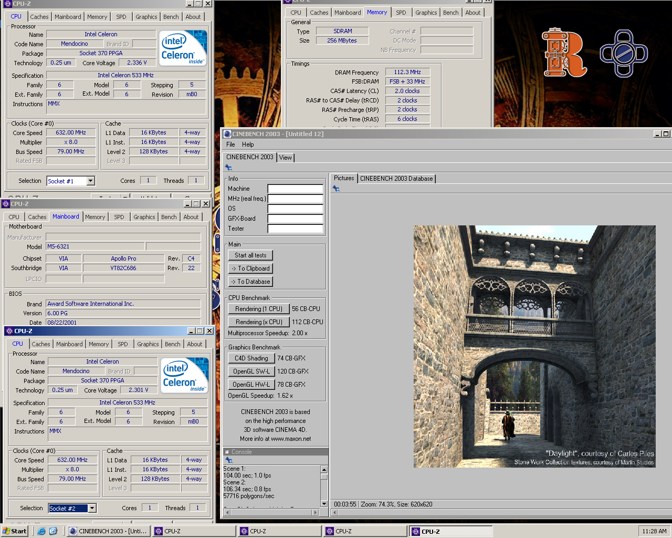
Task: Switch to the View tab in CINEBENCH
Action: 286,158
